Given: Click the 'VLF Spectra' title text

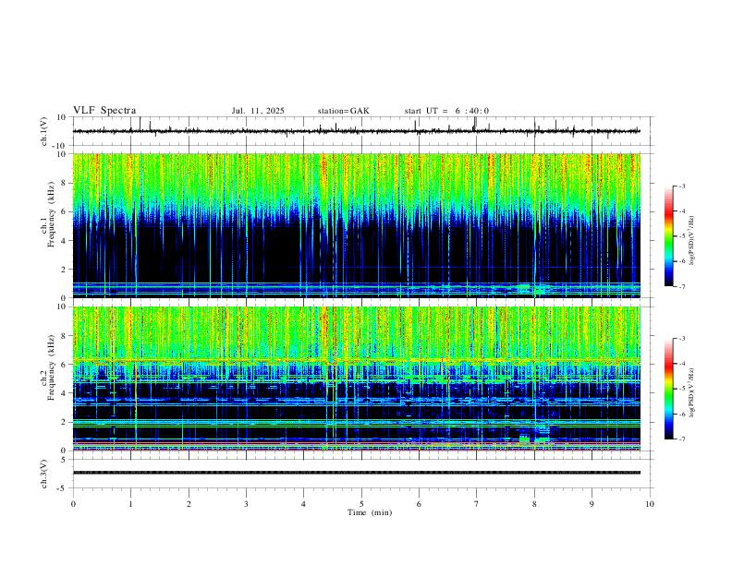Looking at the screenshot, I should coord(104,111).
